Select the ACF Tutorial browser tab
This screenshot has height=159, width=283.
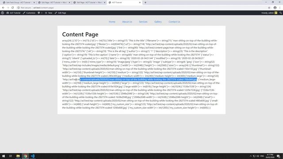click(125, 3)
